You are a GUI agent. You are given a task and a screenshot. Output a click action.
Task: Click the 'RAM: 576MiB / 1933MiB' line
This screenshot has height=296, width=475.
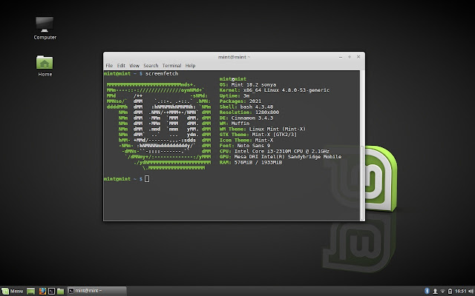pos(251,163)
